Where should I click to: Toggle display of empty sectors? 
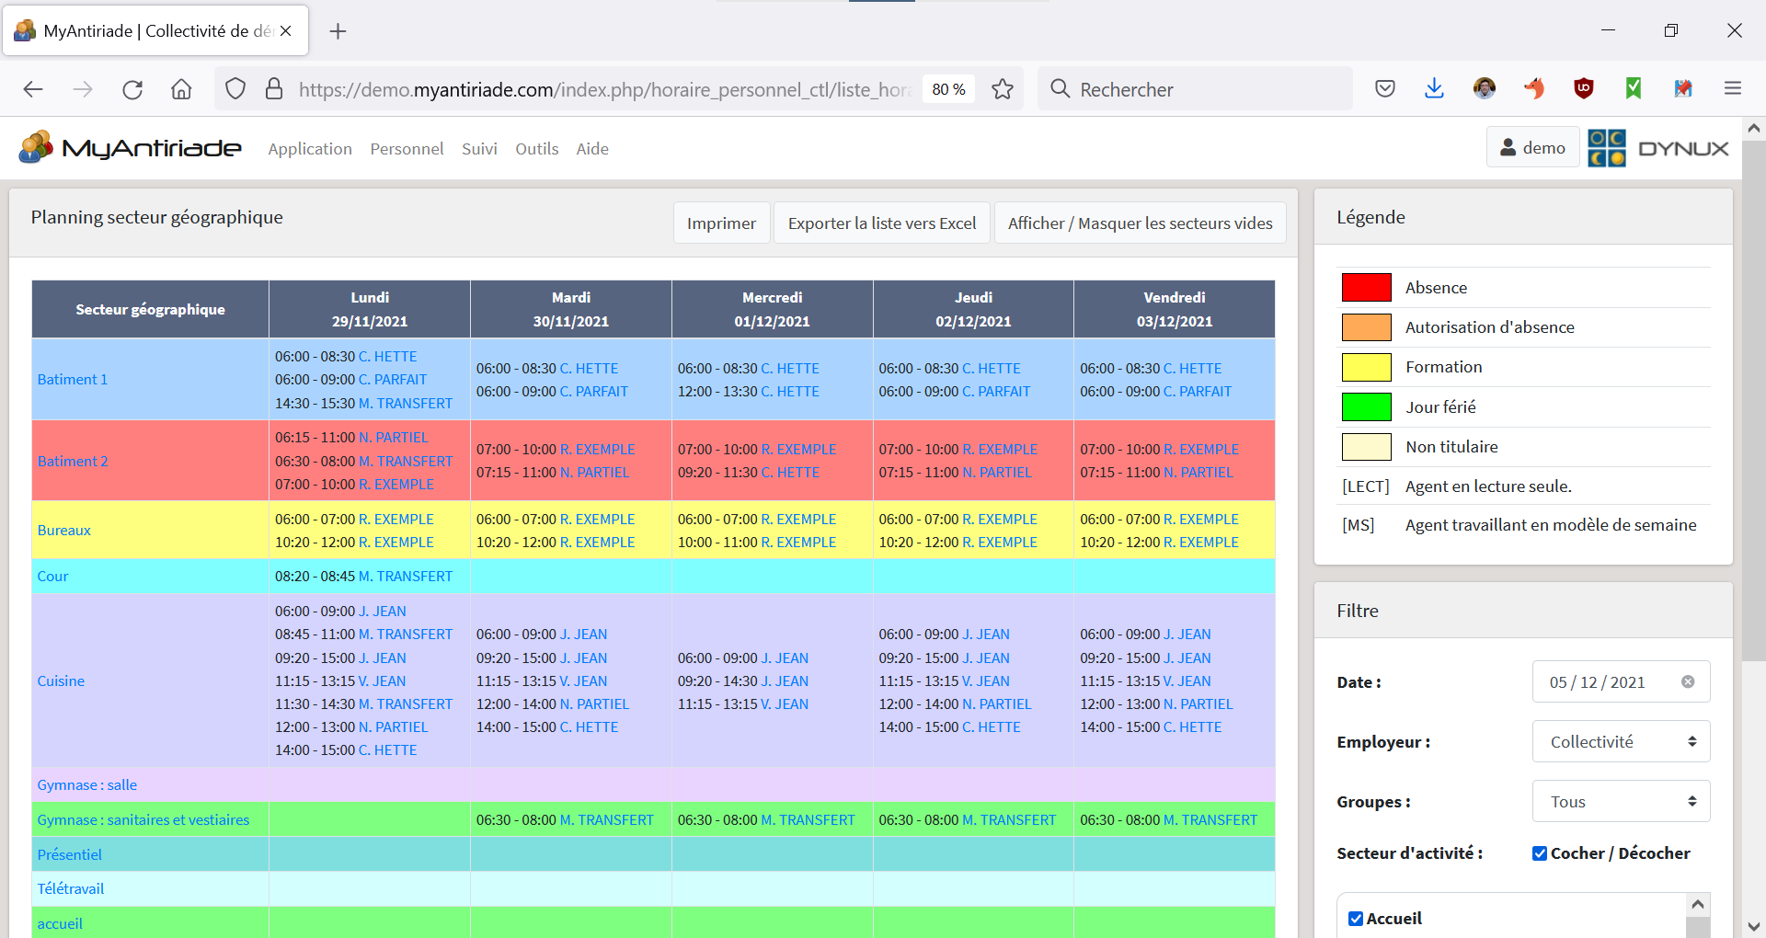point(1140,223)
